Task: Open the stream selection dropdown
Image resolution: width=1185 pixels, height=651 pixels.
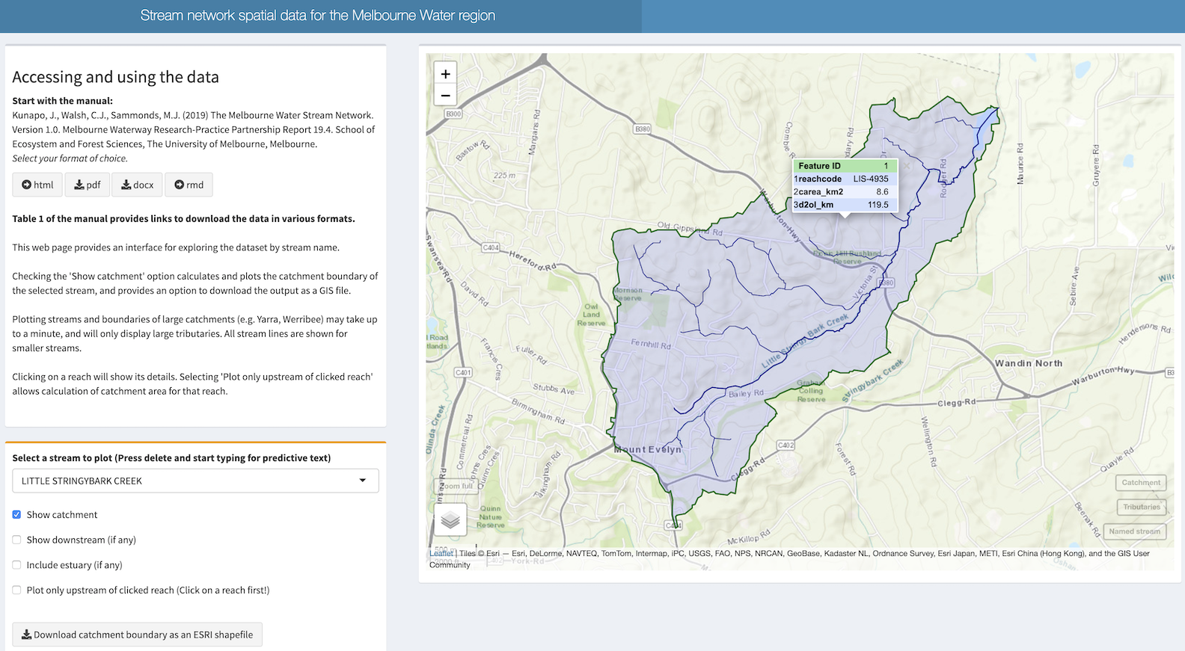Action: click(x=195, y=481)
